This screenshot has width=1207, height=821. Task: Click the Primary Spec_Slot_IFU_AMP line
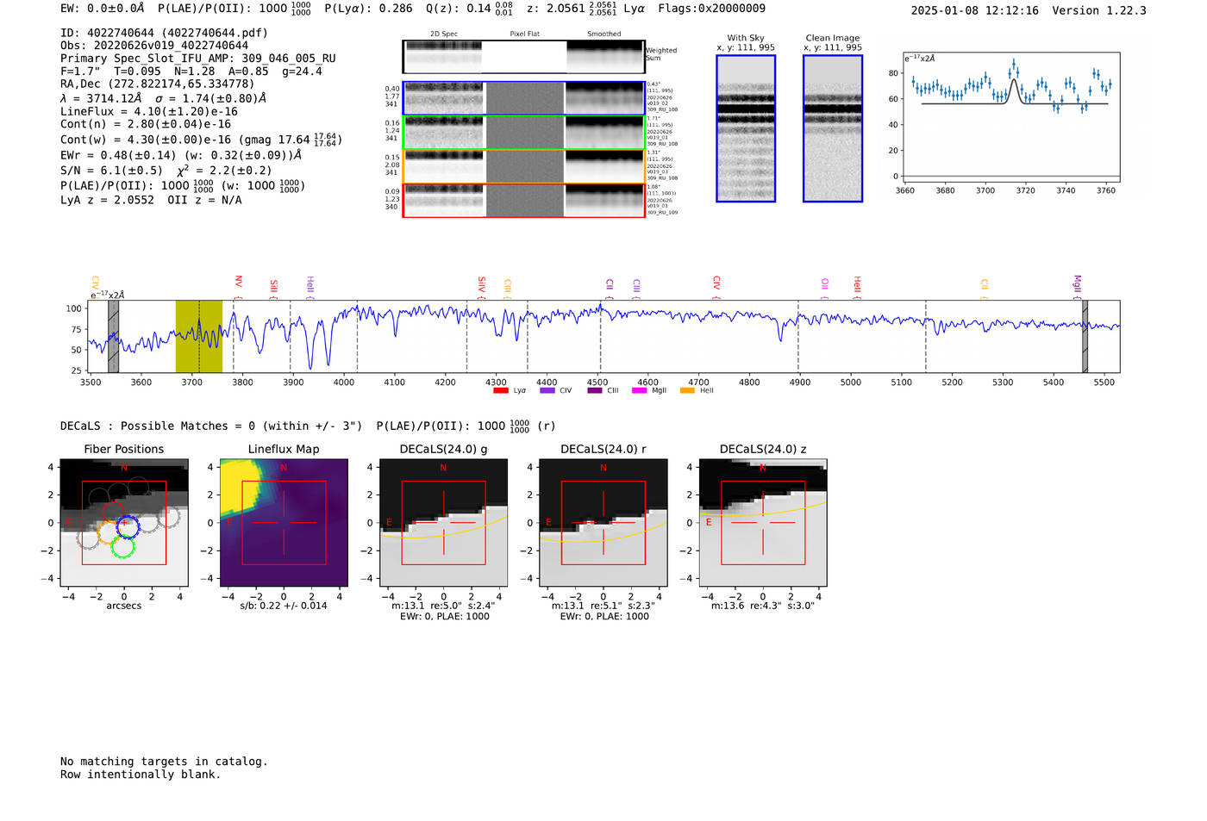point(198,59)
